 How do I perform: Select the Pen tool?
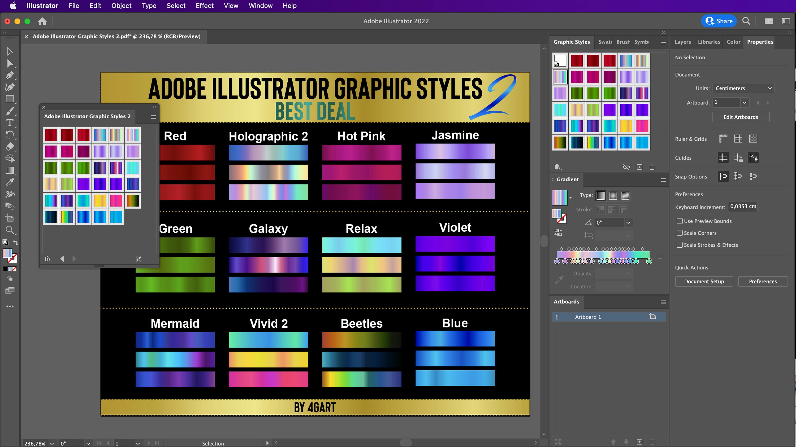(10, 75)
